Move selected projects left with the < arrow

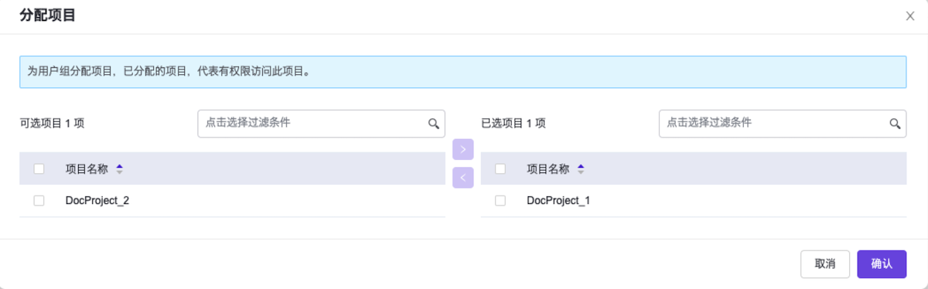point(462,178)
